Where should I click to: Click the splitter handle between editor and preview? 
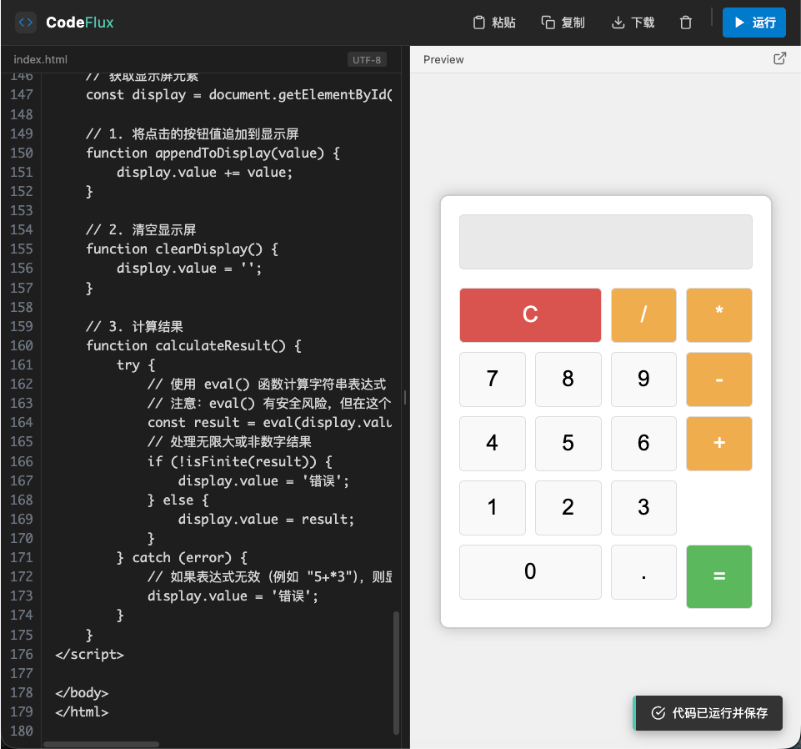[x=404, y=397]
